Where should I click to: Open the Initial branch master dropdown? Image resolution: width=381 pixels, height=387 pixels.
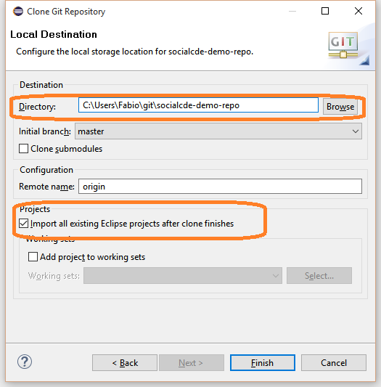(218, 131)
